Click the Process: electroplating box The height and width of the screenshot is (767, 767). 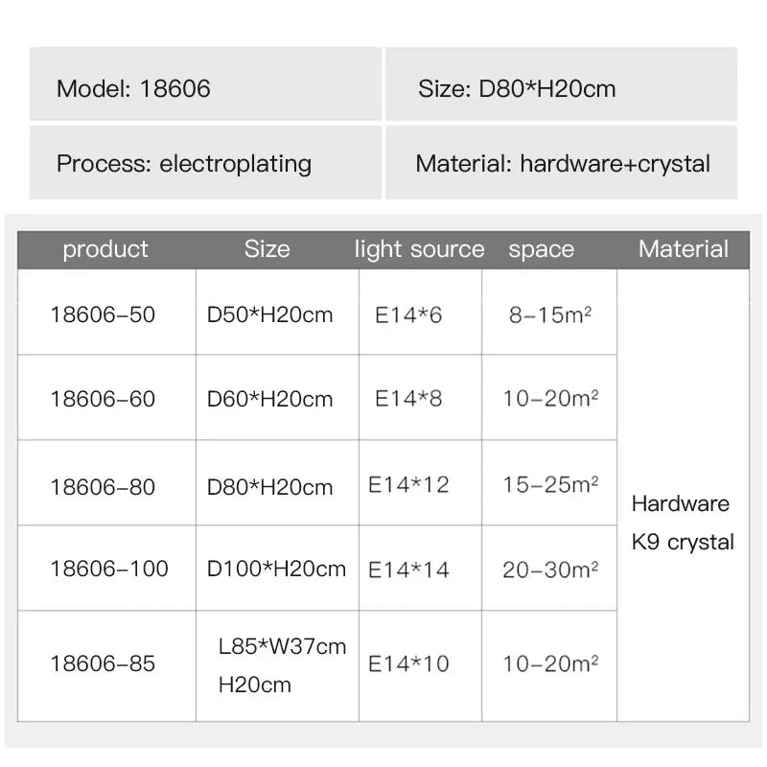click(x=205, y=162)
